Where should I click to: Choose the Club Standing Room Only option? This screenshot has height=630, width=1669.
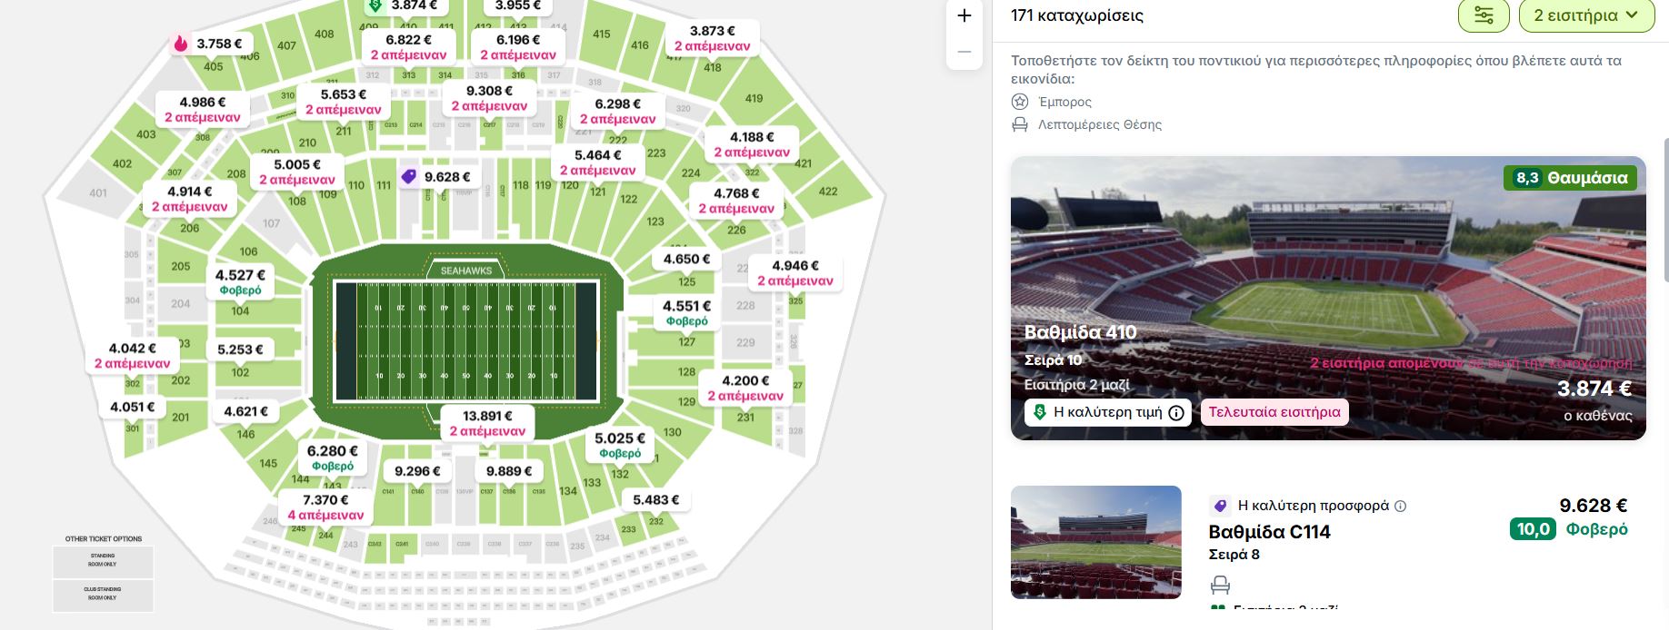click(103, 595)
